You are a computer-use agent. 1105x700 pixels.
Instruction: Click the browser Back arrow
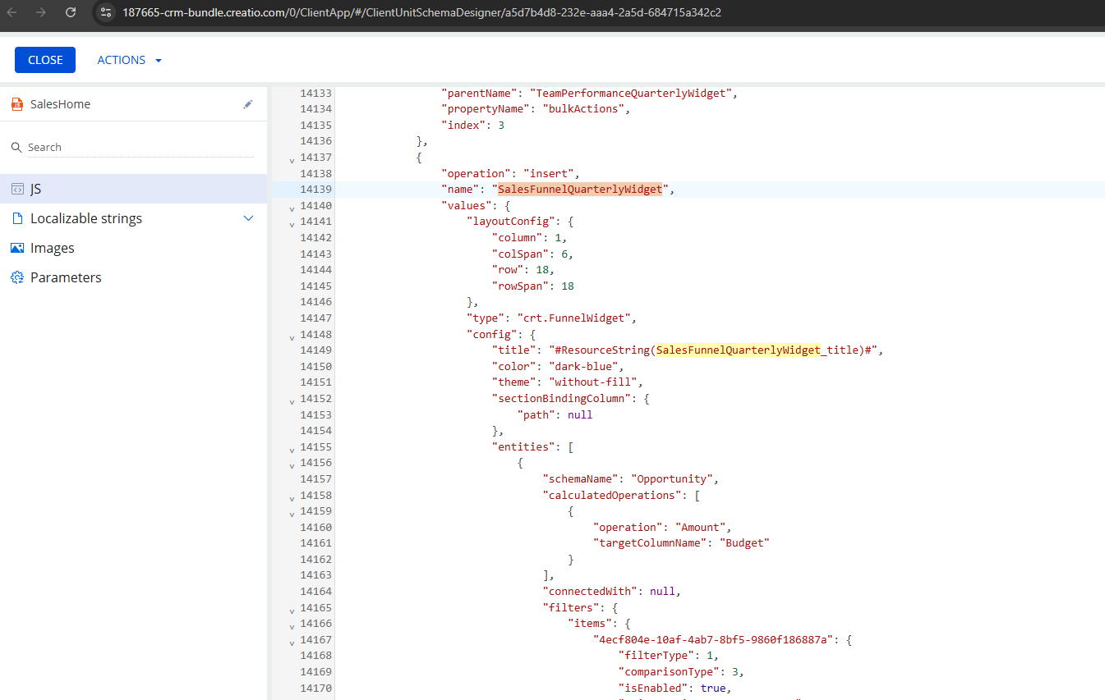(12, 12)
